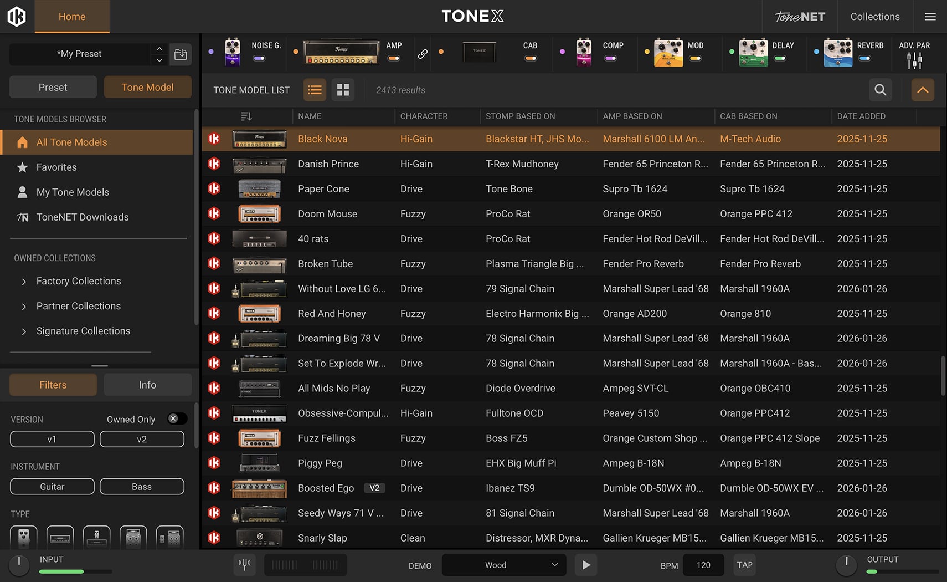Click the save preset folder icon
This screenshot has width=947, height=582.
(181, 54)
